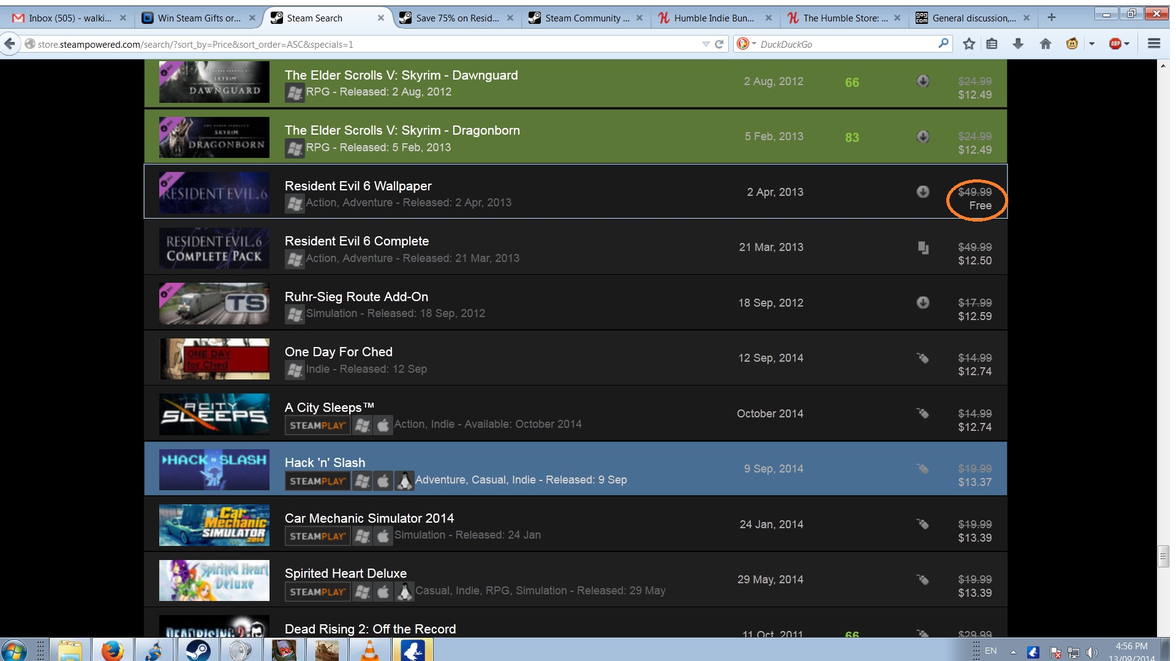Bookmark this page with the star icon
Viewport: 1176px width, 661px height.
969,43
